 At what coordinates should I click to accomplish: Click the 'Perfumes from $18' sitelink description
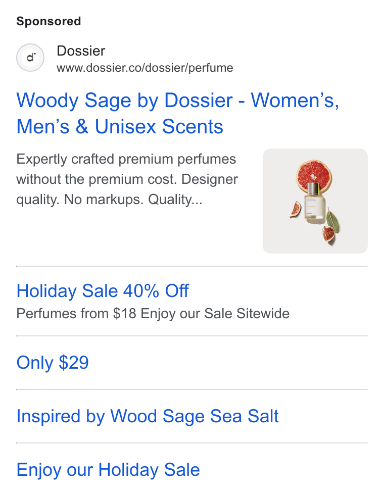pyautogui.click(x=76, y=314)
